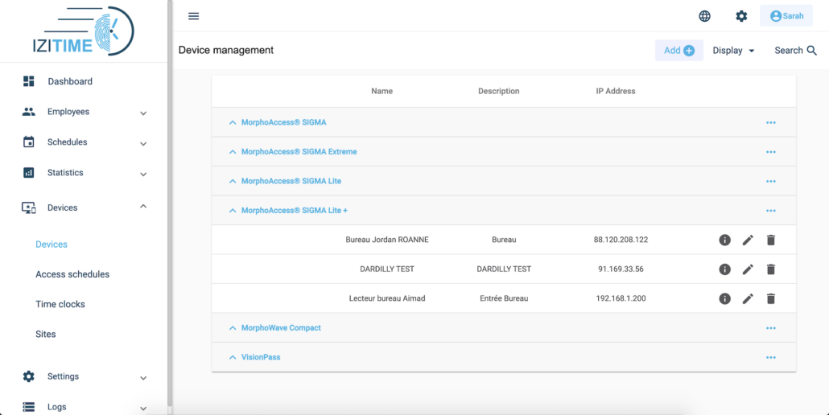Open the gear settings icon in top bar
Image resolution: width=829 pixels, height=415 pixels.
[x=741, y=16]
